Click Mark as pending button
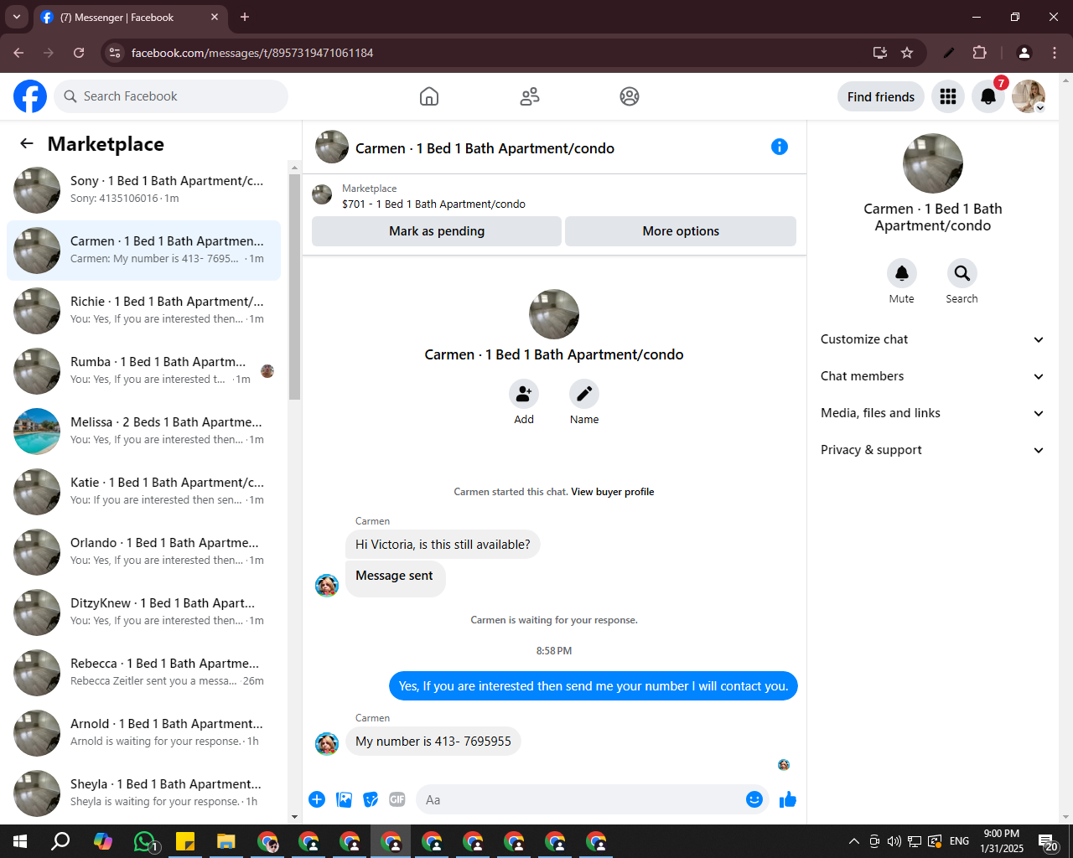The height and width of the screenshot is (858, 1073). (437, 231)
